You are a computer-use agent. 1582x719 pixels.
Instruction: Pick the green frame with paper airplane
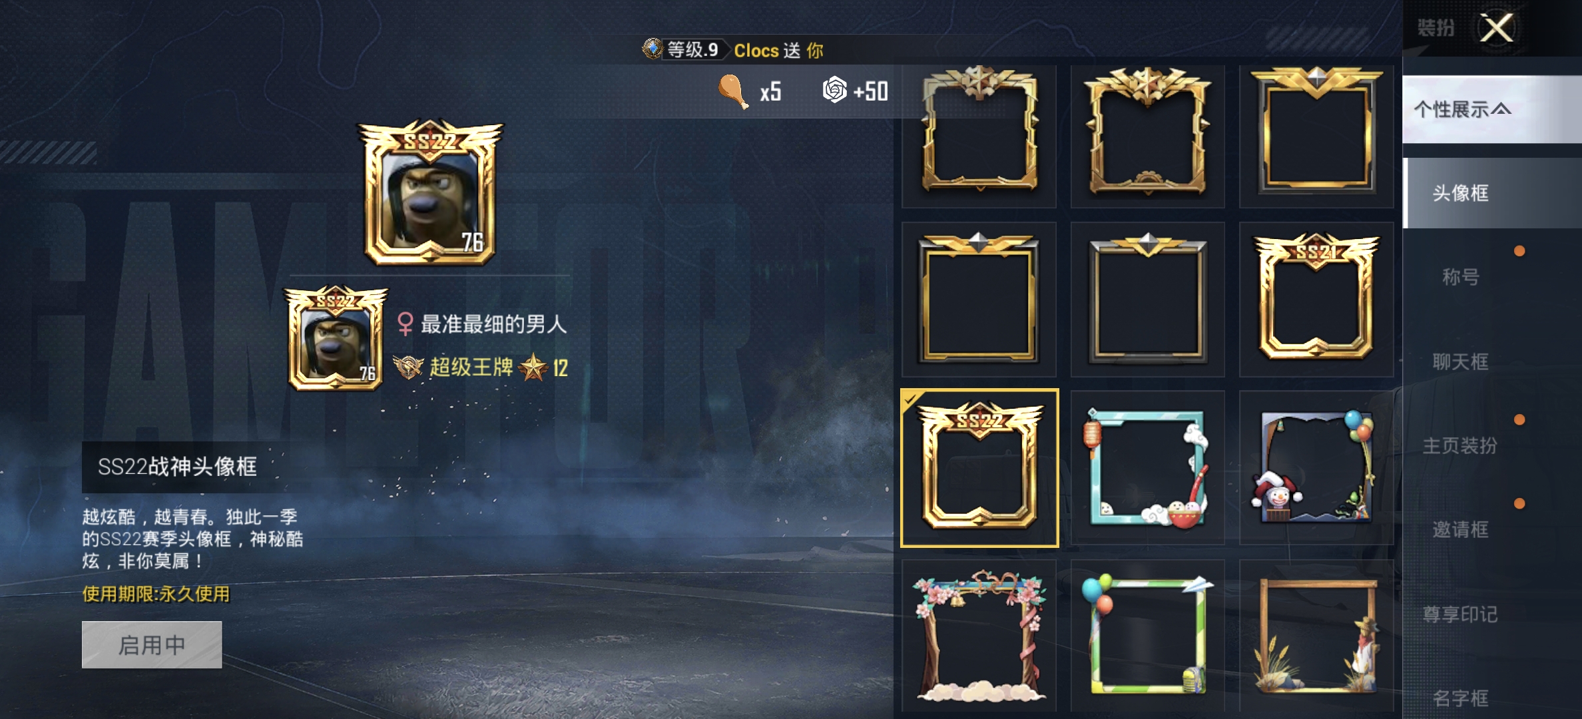tap(1148, 636)
